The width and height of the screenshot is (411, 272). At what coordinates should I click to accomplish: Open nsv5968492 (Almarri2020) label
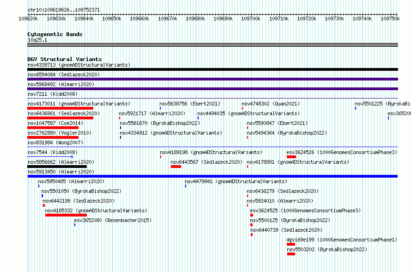(x=61, y=84)
